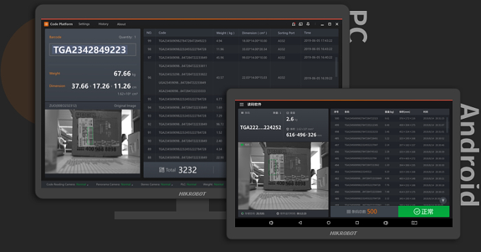Click the 2.6 kg weight on Android
Screen dimensions: 481x252
(x=292, y=119)
